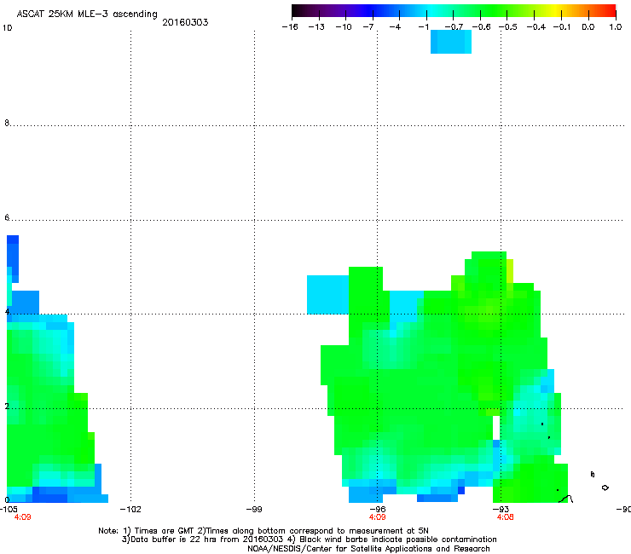Viewport: 631px width, 554px height.
Task: Click the -13 color bar label
Action: pos(316,27)
